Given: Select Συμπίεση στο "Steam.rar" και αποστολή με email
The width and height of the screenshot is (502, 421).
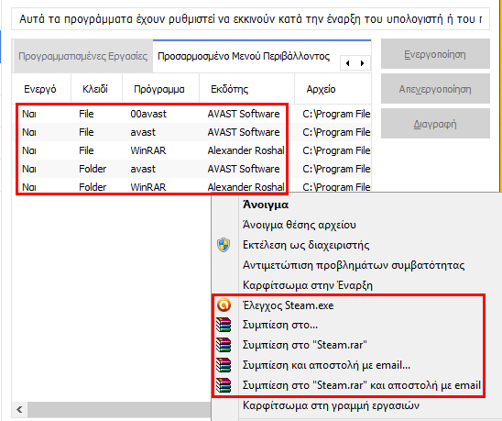Looking at the screenshot, I should (362, 385).
